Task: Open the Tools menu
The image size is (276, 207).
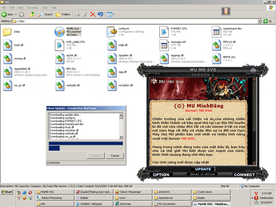Action: click(45, 8)
